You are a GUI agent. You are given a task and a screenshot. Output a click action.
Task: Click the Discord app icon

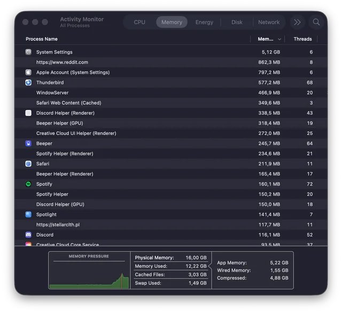(28, 235)
